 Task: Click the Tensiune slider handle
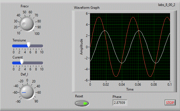29,45
